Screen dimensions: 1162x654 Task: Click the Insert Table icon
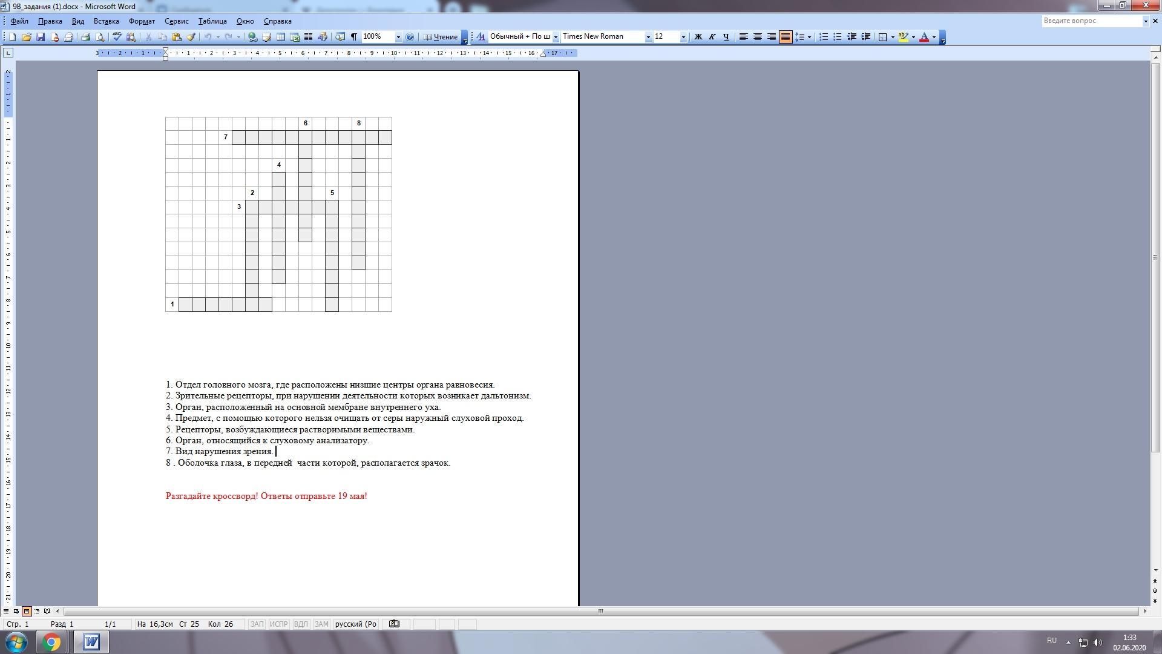(281, 37)
